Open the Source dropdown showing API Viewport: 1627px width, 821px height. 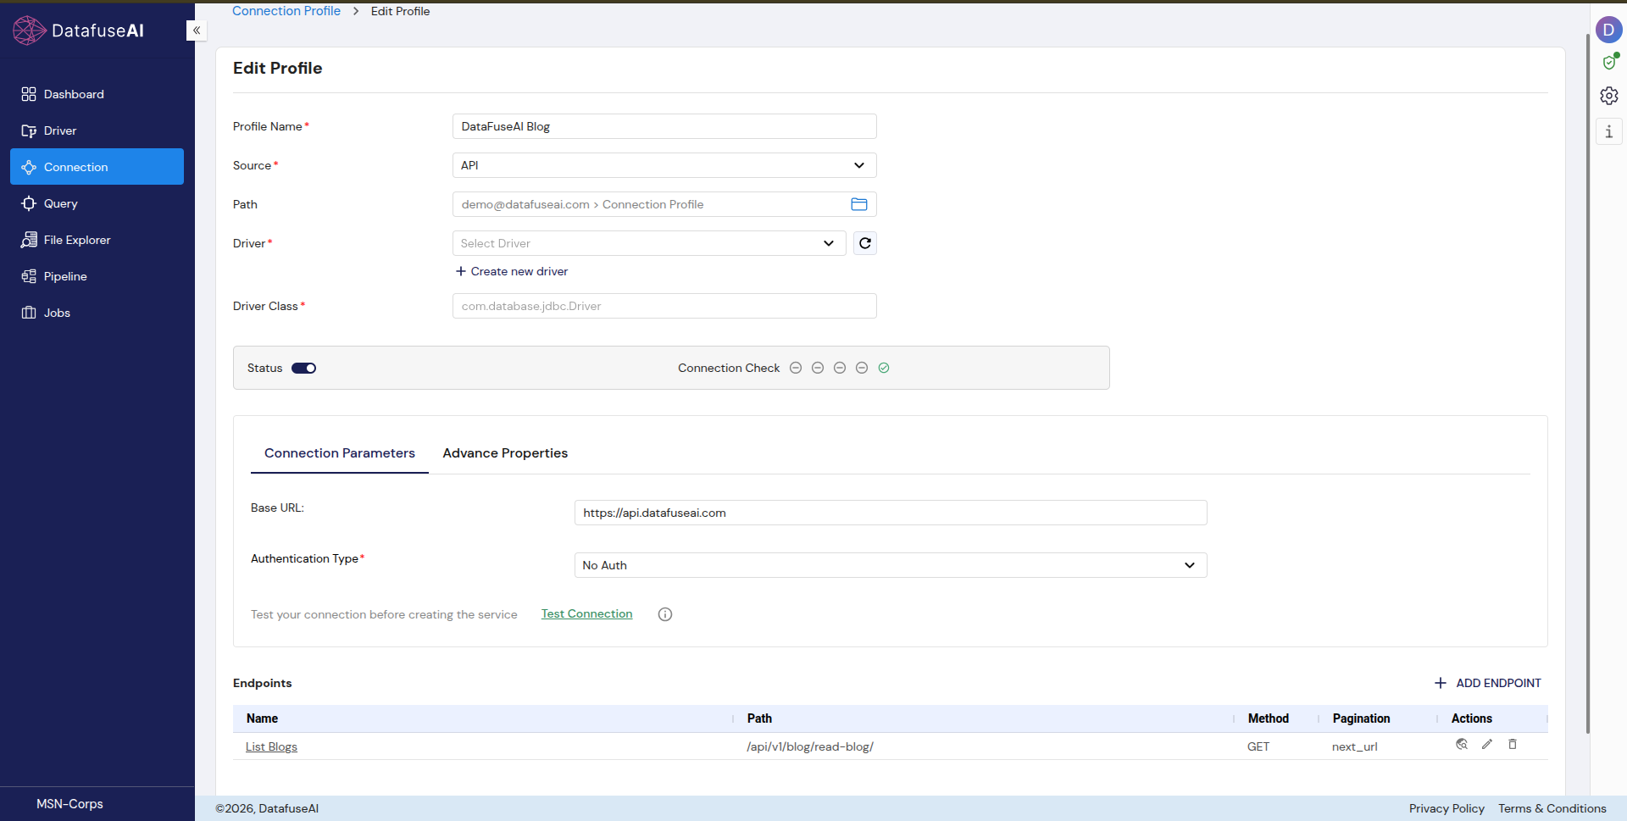pyautogui.click(x=664, y=165)
